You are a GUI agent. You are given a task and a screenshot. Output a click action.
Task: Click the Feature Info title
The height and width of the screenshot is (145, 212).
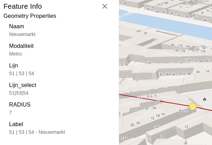[22, 6]
